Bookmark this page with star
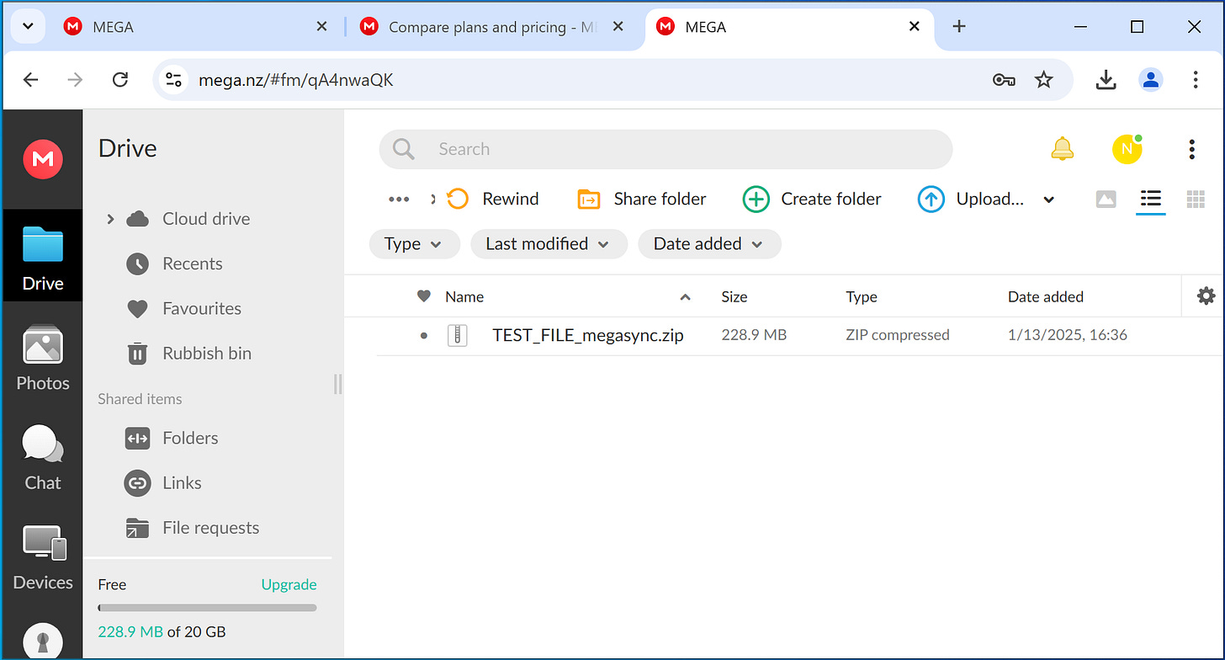1225x660 pixels. [1044, 80]
